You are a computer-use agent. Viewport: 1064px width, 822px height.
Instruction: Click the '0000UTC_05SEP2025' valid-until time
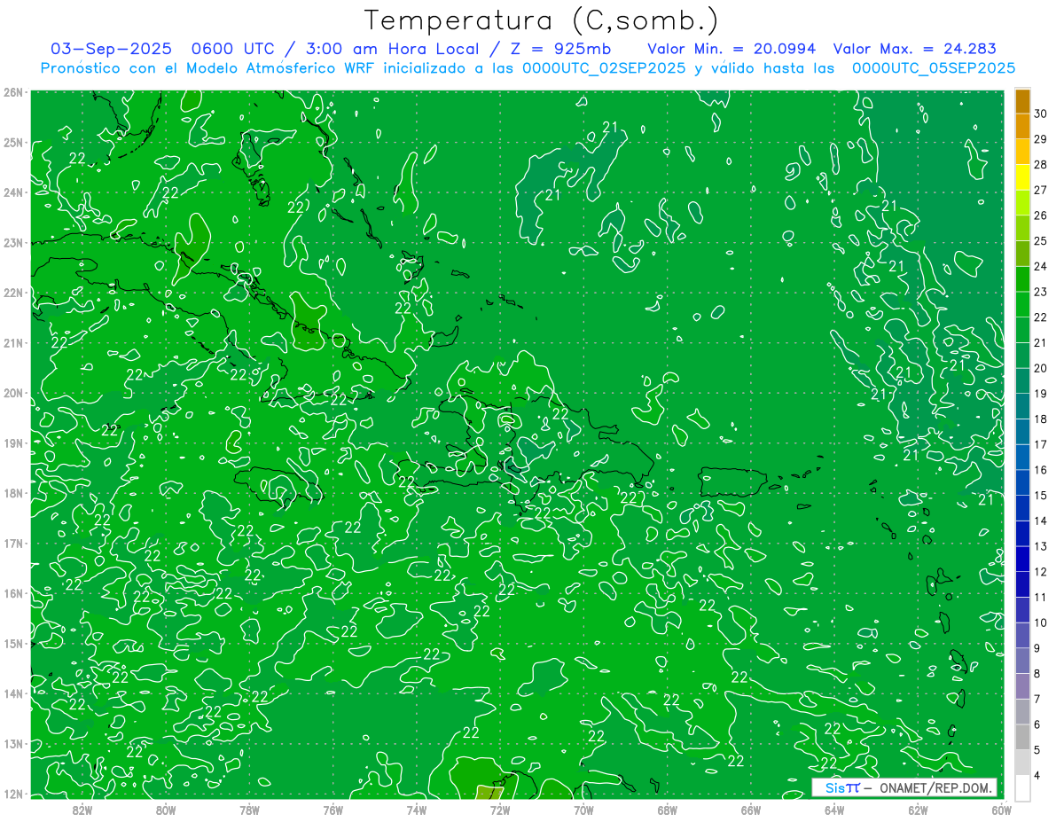click(x=933, y=68)
